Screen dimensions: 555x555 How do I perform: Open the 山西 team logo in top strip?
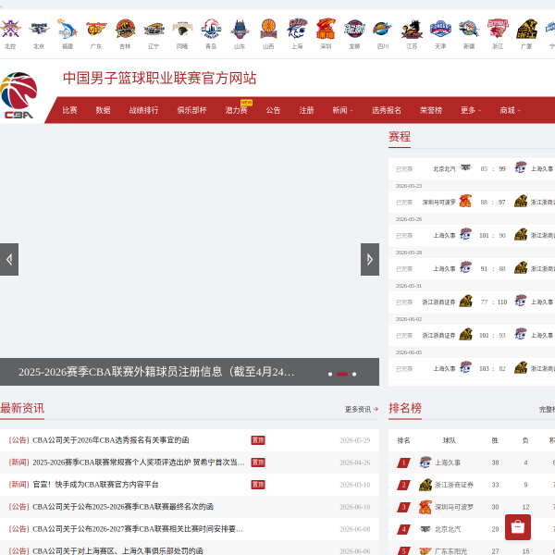[268, 29]
